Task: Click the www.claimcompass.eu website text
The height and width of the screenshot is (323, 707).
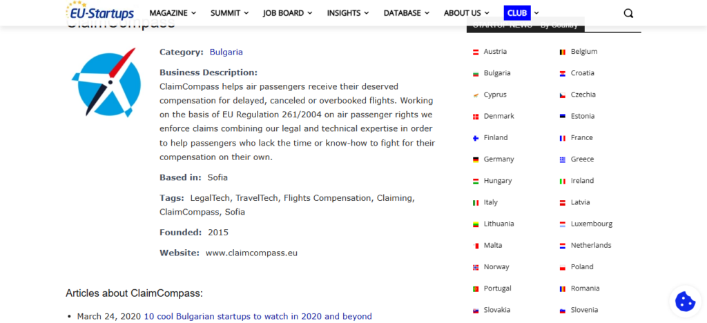Action: pos(251,253)
